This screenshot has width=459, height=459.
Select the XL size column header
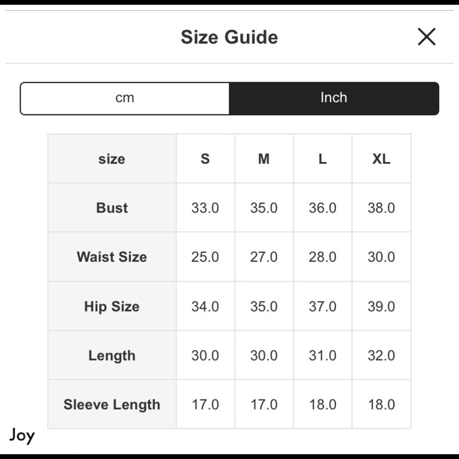click(x=381, y=159)
